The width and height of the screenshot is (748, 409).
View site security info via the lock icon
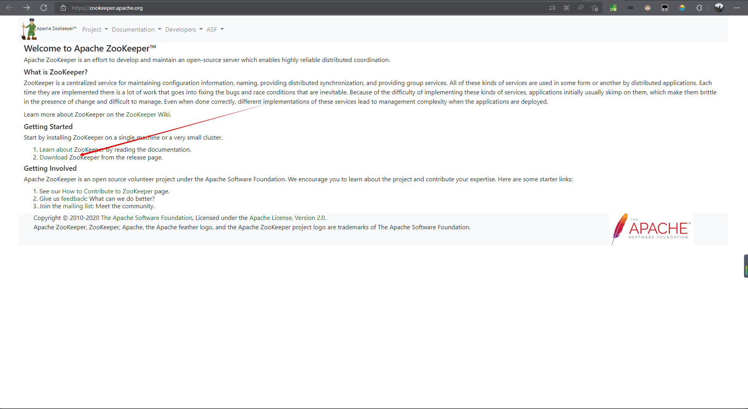(63, 8)
